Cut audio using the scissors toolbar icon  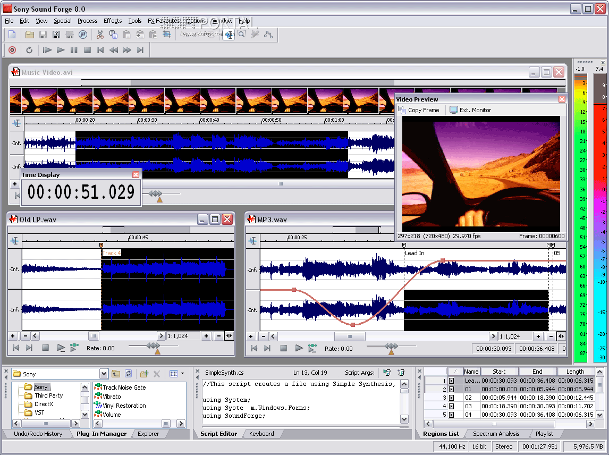click(100, 34)
